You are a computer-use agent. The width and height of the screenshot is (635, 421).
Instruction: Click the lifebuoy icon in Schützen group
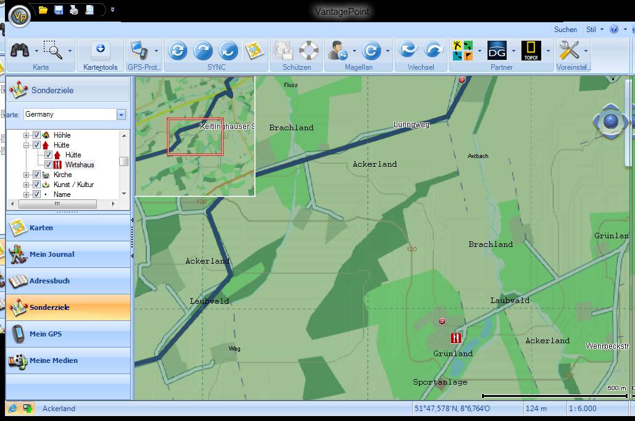tap(309, 50)
